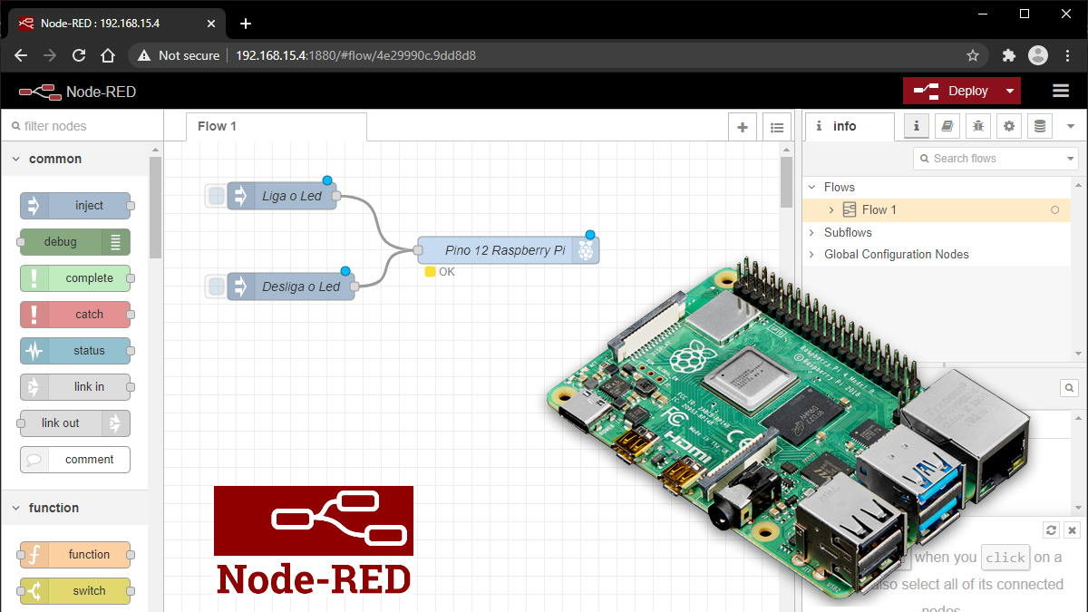Add a new flow with the plus button
1088x612 pixels.
[x=742, y=127]
